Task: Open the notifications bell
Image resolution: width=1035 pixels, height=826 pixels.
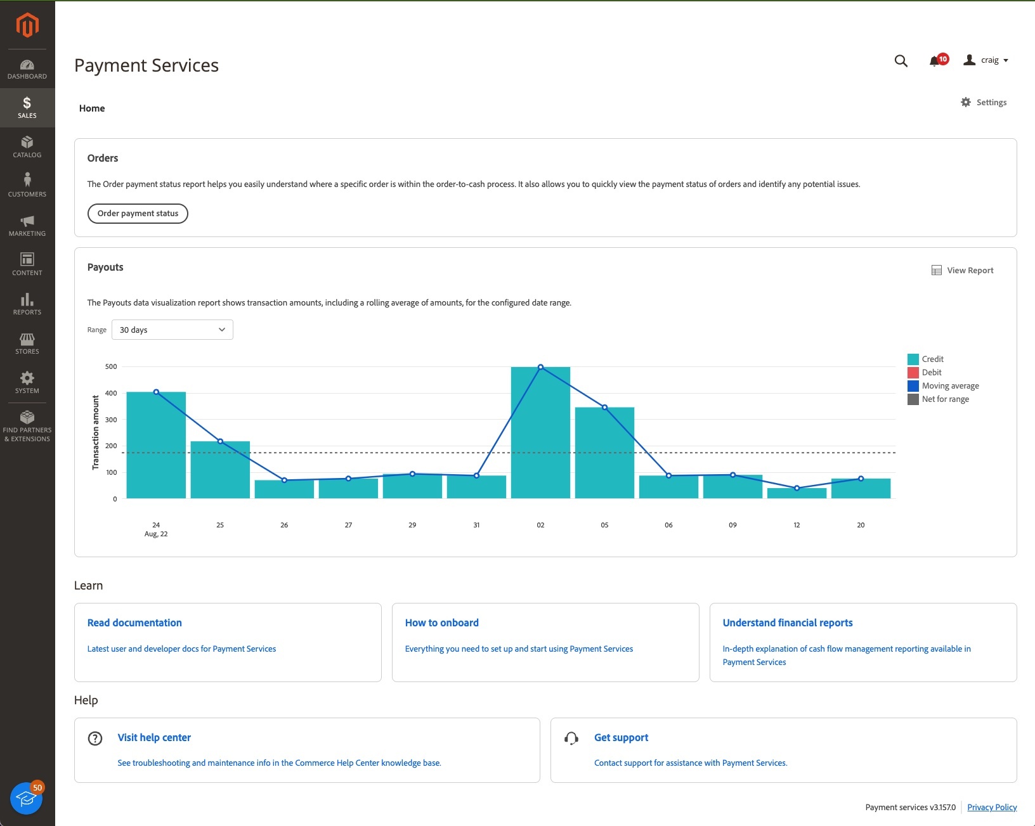Action: 935,61
